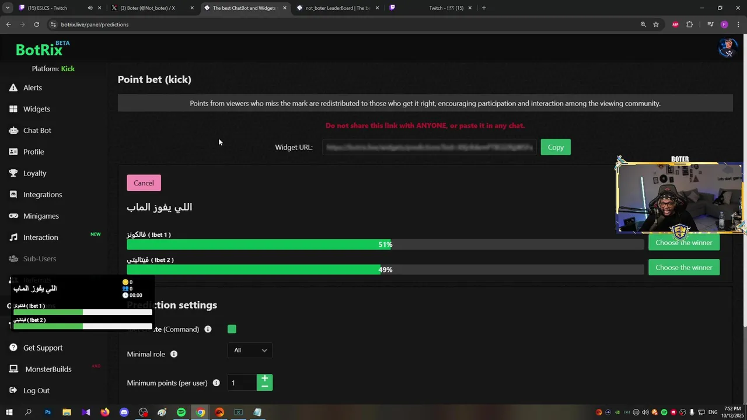Mute the ESLCS Twitch tab audio
Screen dimensions: 747x420
[x=90, y=8]
